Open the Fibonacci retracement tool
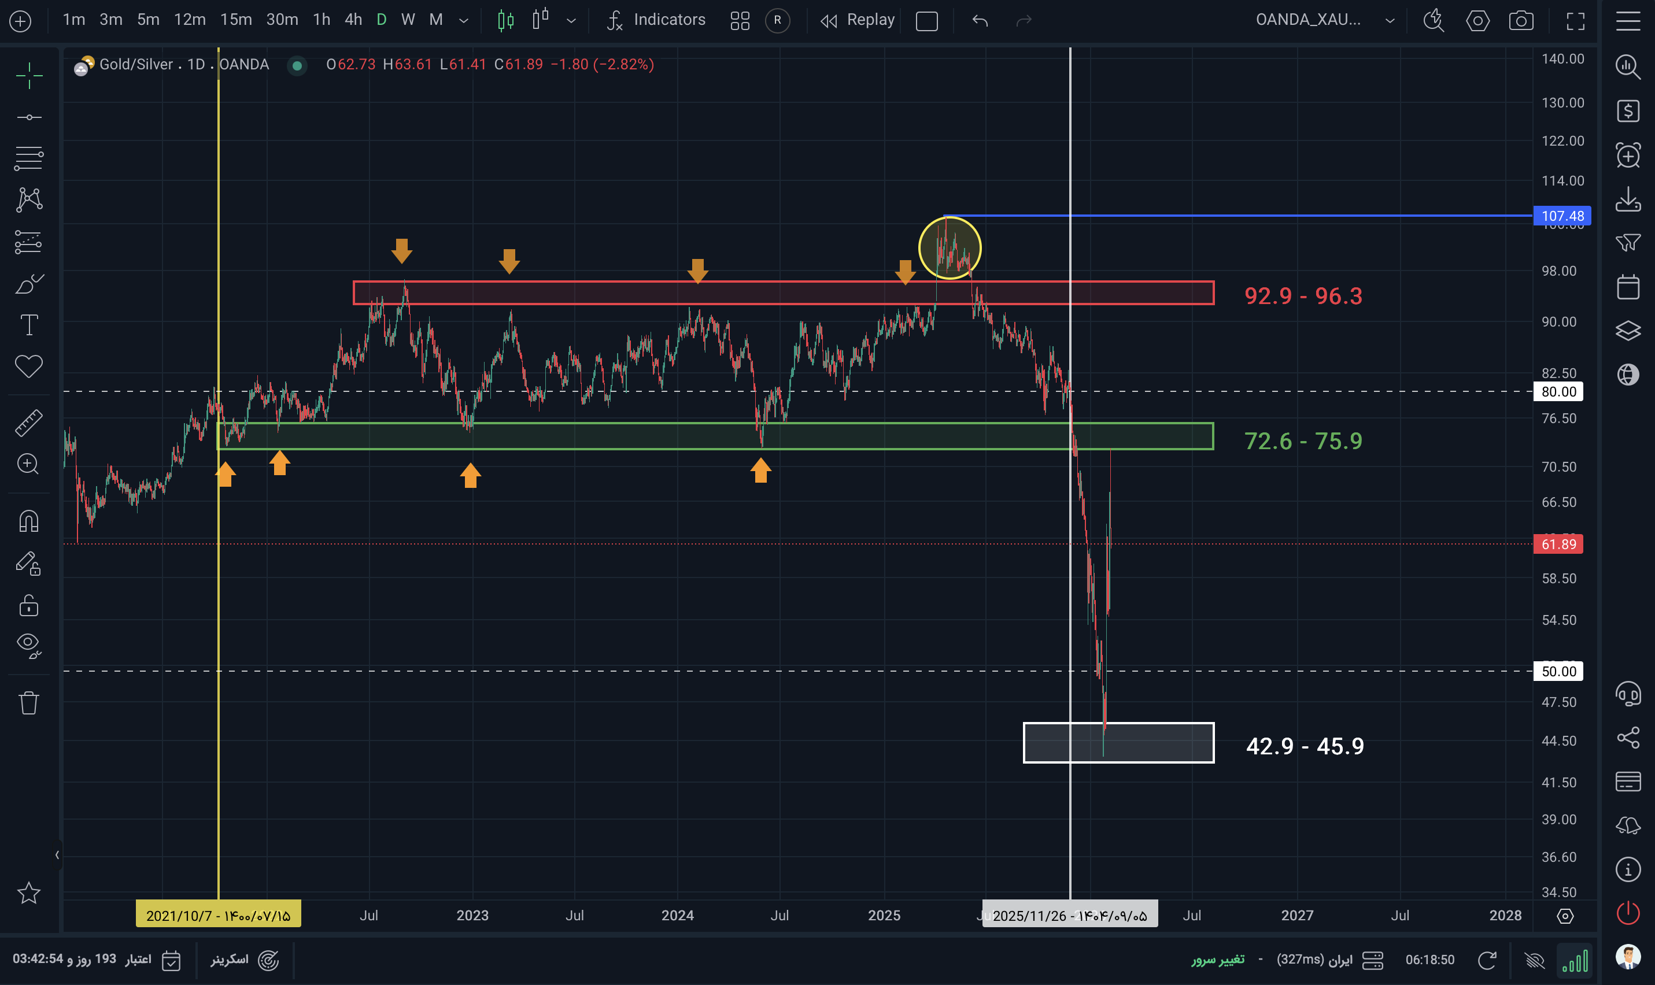Screen dimensions: 1655x985 coord(28,158)
